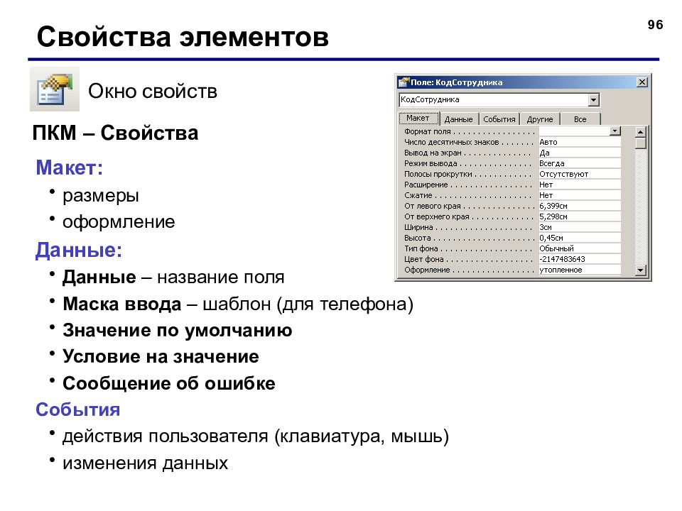Click the bullet Маска ввода – шаблон
The image size is (682, 511).
[238, 304]
